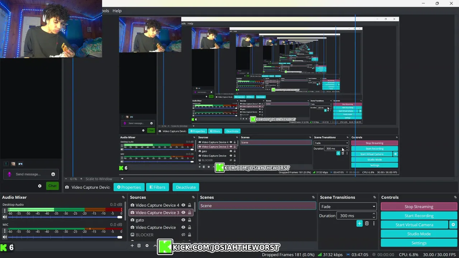
Task: Open chat settings gear icon
Action: [x=40, y=186]
